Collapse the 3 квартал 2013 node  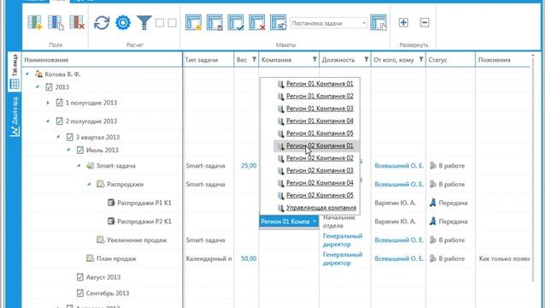(x=58, y=137)
